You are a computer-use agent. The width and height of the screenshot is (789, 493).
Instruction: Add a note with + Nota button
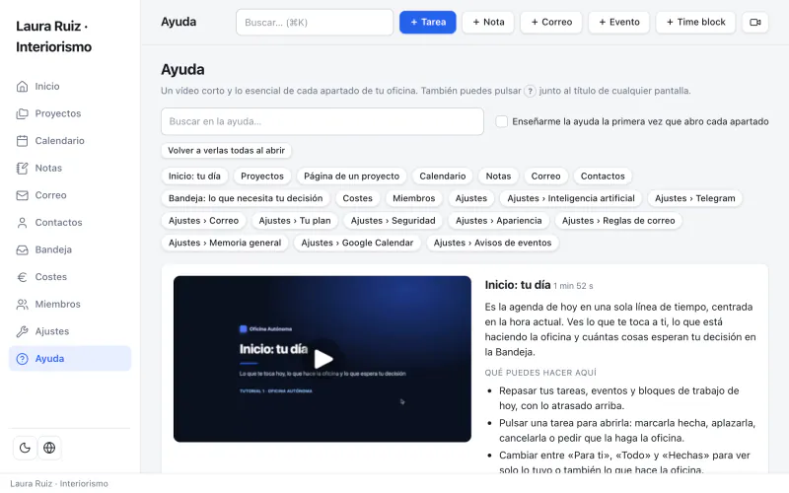[488, 22]
